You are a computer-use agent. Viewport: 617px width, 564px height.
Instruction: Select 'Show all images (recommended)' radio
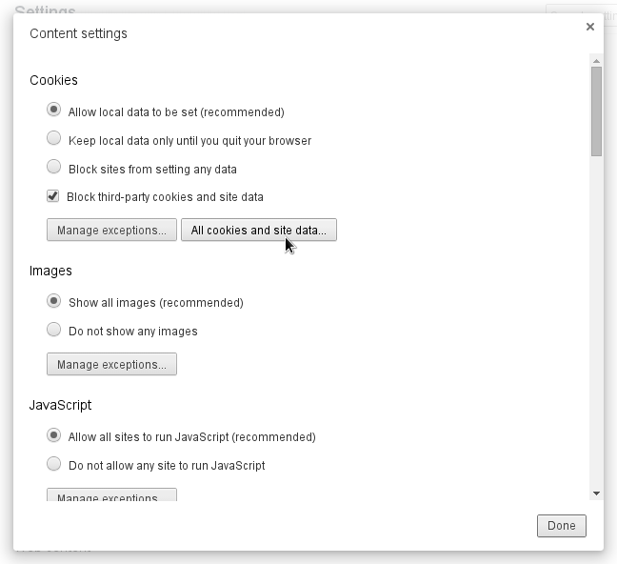click(54, 301)
